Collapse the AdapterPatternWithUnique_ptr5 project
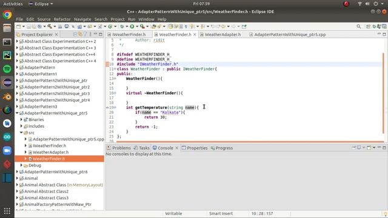Screen dimensions: 388x218 [17, 113]
